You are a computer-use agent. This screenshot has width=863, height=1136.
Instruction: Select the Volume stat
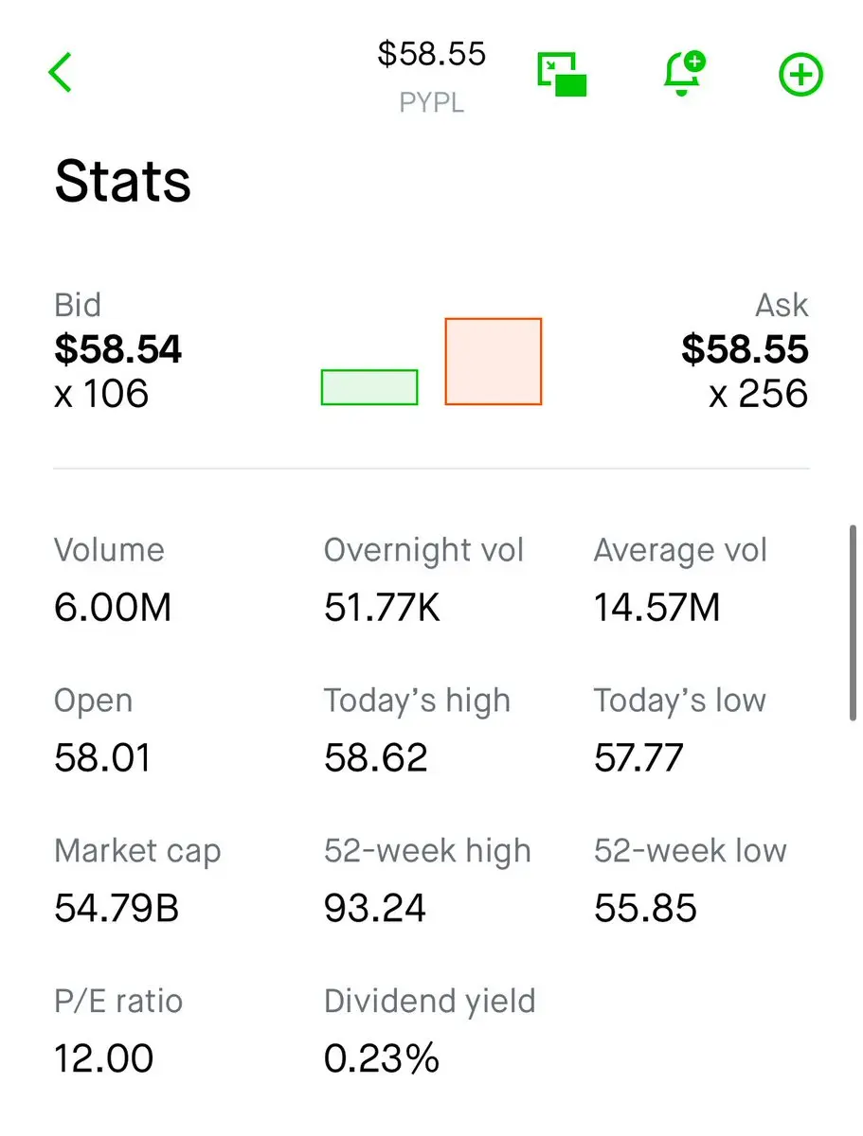click(x=112, y=579)
